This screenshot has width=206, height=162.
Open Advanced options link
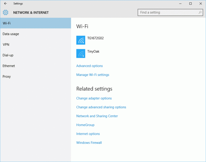tap(89, 66)
